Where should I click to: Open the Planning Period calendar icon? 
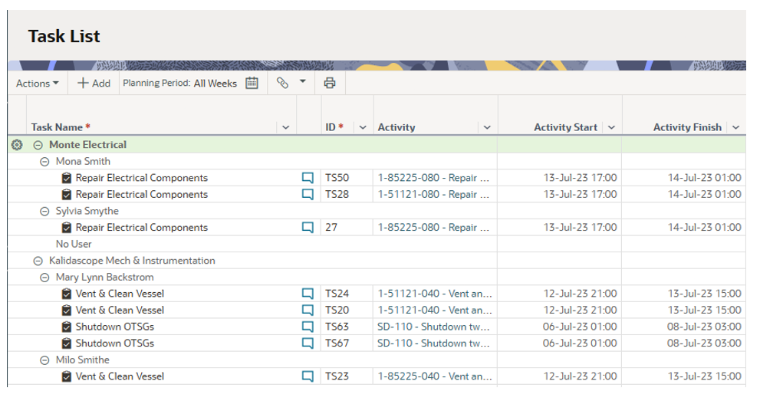pos(252,84)
